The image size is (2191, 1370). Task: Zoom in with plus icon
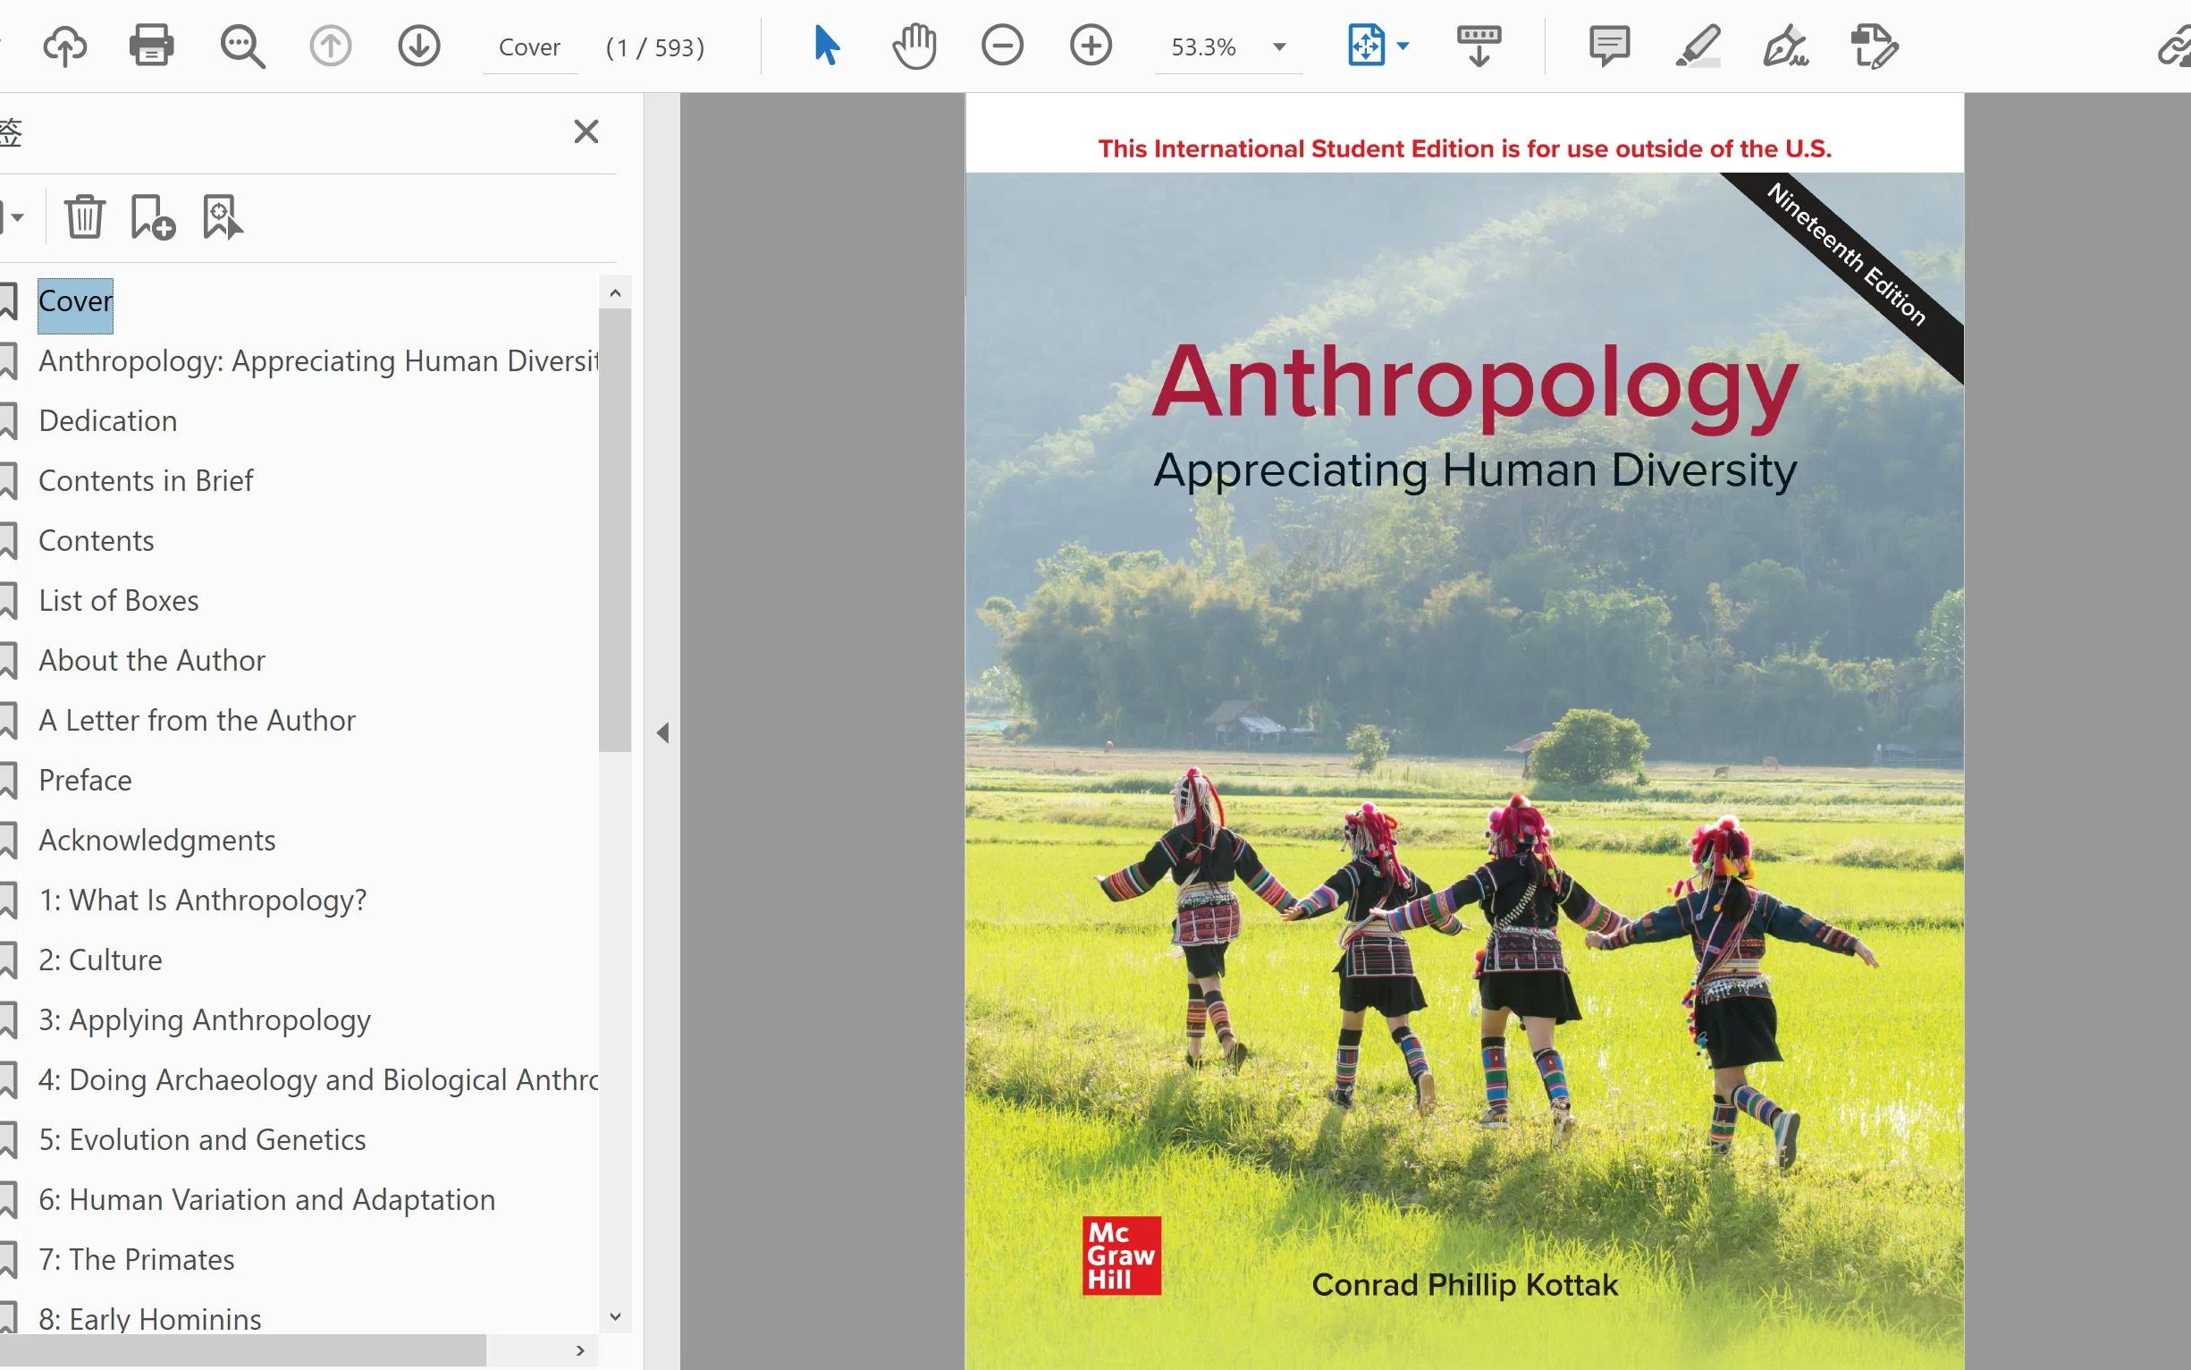(x=1091, y=46)
